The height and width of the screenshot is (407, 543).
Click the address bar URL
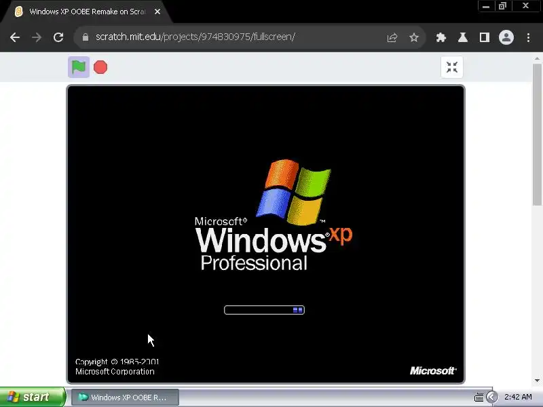(x=195, y=37)
